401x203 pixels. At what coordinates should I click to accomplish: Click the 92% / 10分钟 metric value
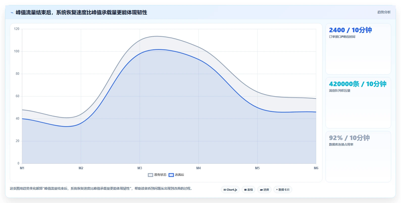[x=349, y=138]
